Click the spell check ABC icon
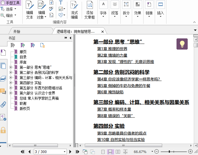The width and height of the screenshot is (198, 155). pos(51,9)
